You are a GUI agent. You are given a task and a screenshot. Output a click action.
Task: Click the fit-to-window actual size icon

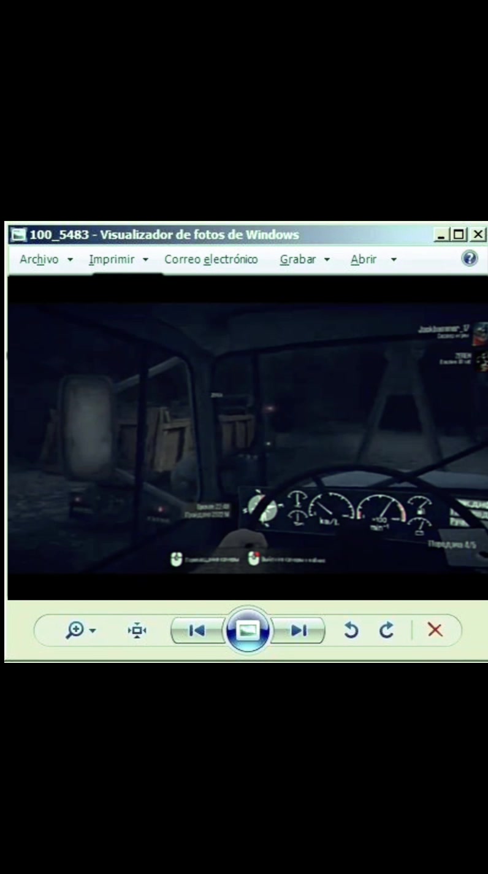tap(137, 630)
